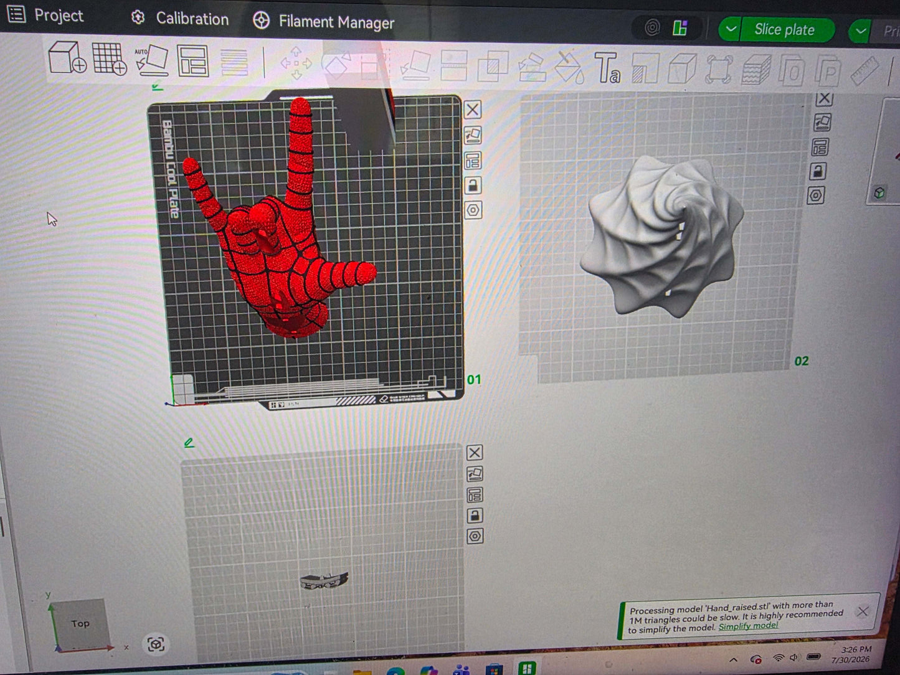Auto orient objects on the bottom plate

[475, 474]
